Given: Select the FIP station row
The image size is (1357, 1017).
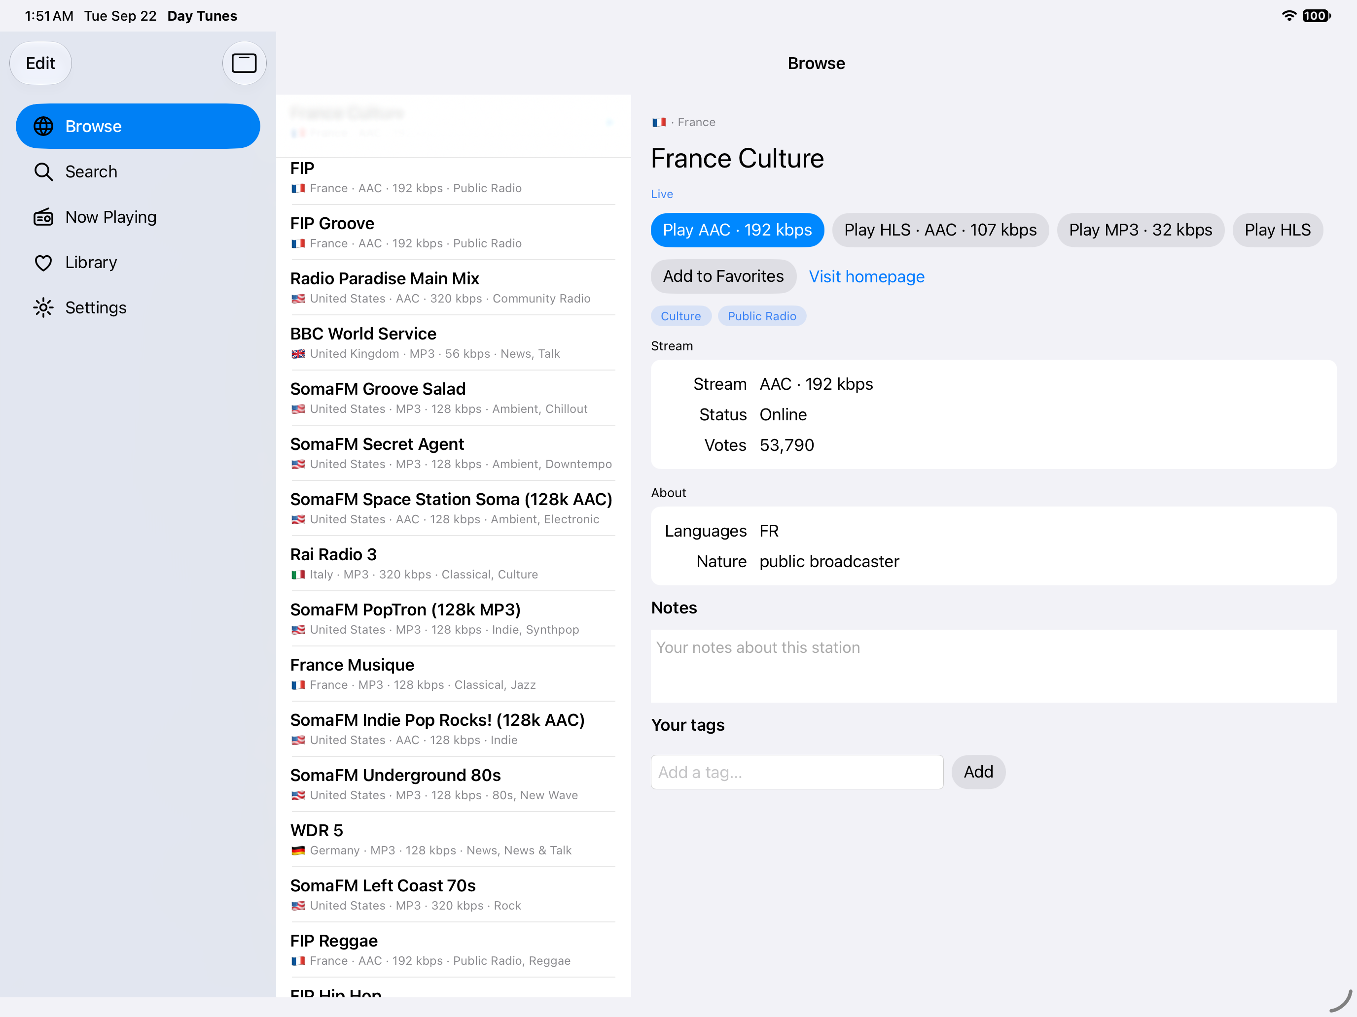Looking at the screenshot, I should tap(453, 177).
